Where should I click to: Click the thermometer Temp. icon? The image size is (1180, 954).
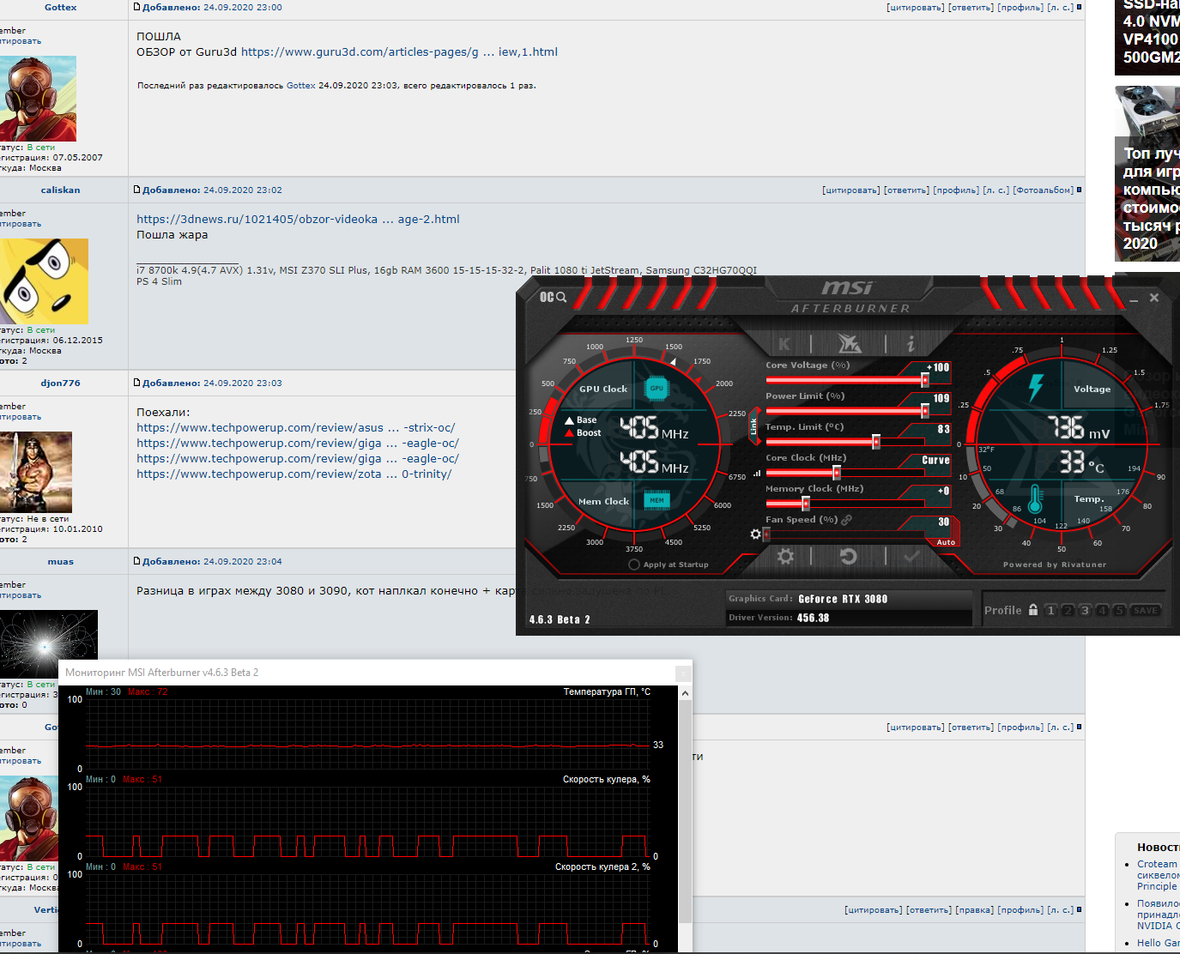tap(1035, 498)
